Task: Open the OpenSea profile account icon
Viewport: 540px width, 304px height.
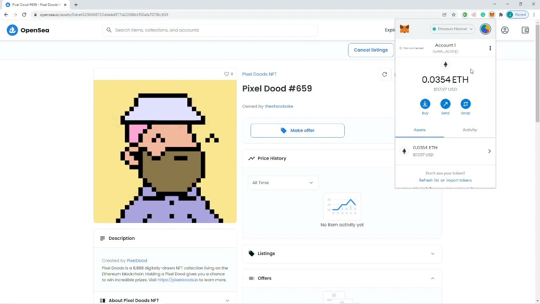Action: [505, 30]
